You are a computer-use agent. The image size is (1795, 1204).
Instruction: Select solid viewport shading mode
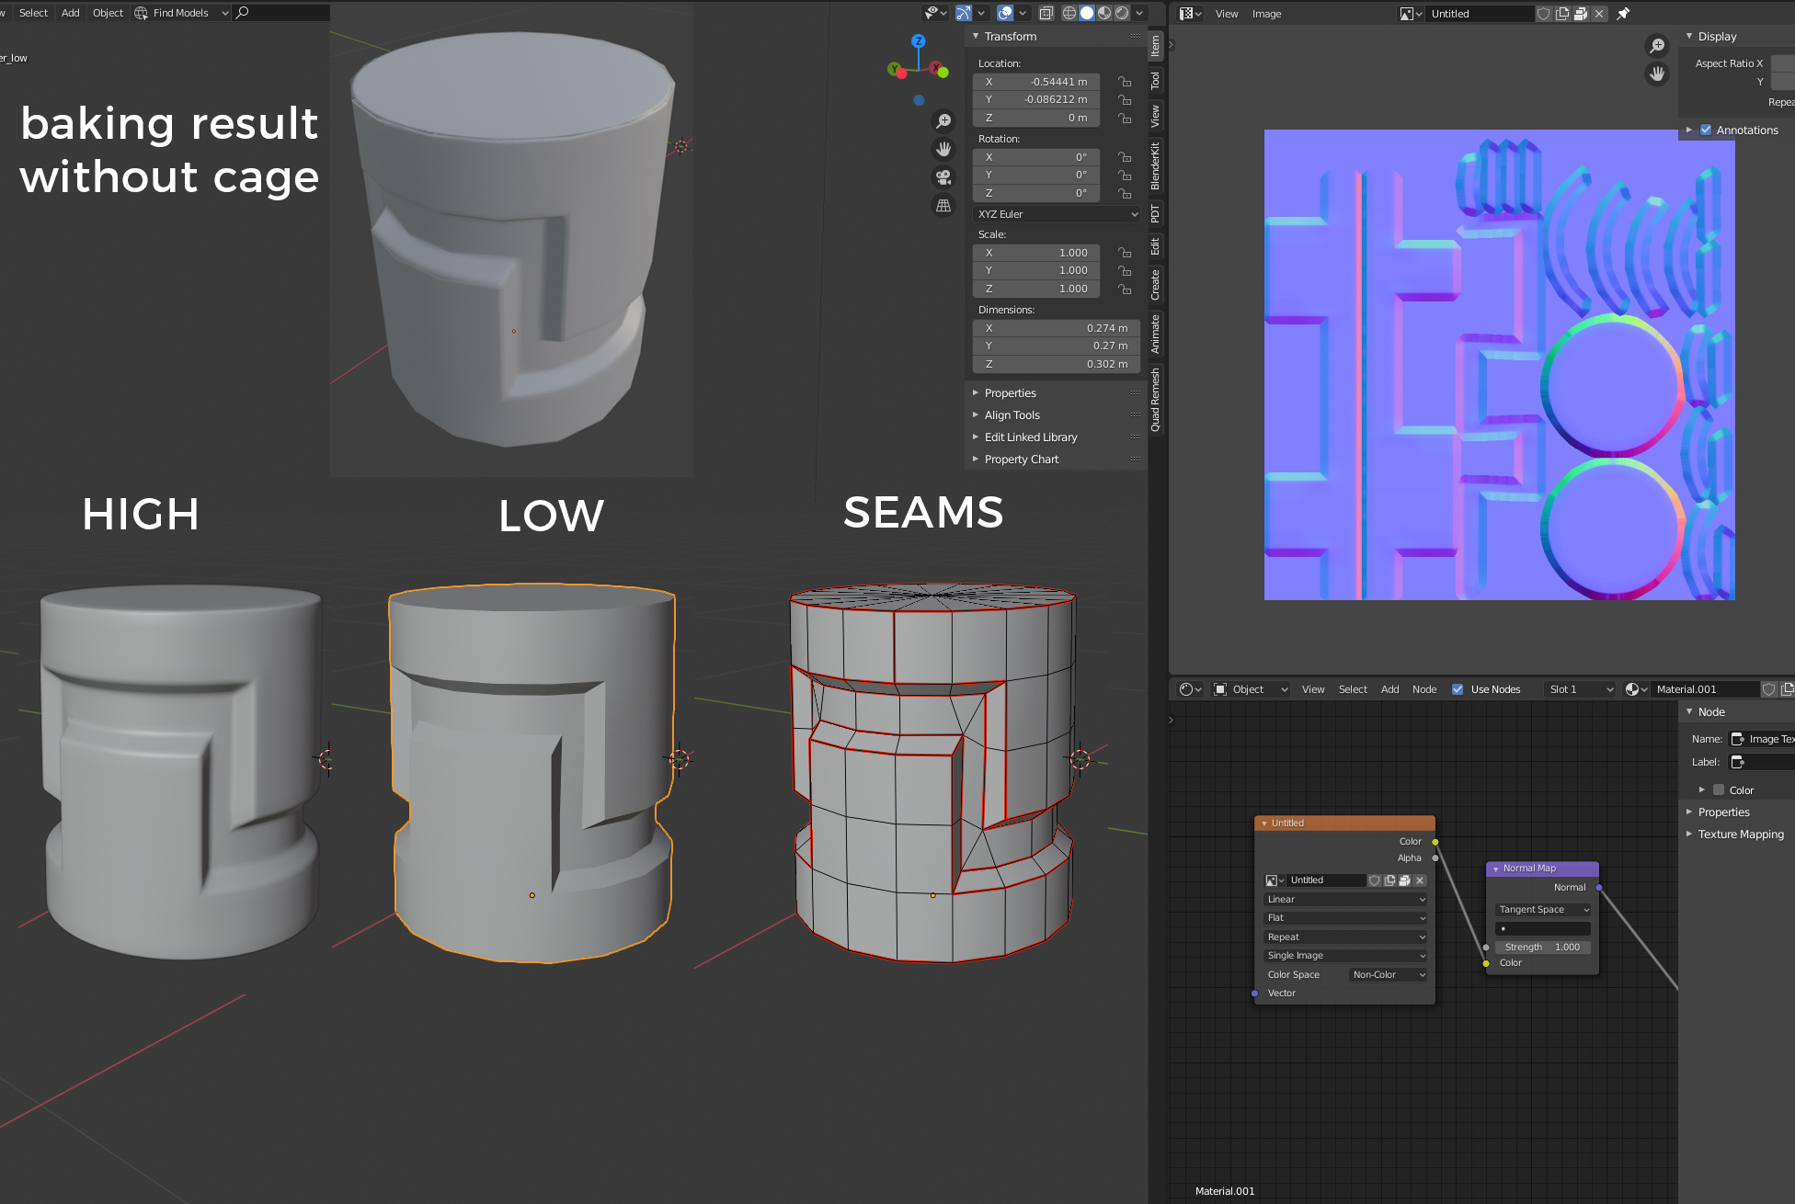click(x=1087, y=13)
